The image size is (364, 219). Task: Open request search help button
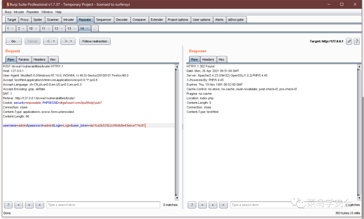pyautogui.click(x=8, y=205)
